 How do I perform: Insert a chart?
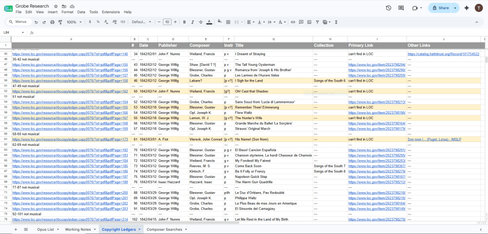309,22
